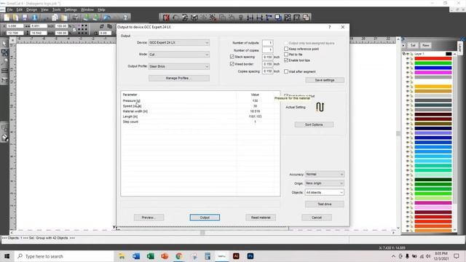Open Chrome from the taskbar
Image resolution: width=466 pixels, height=262 pixels.
coord(179,256)
